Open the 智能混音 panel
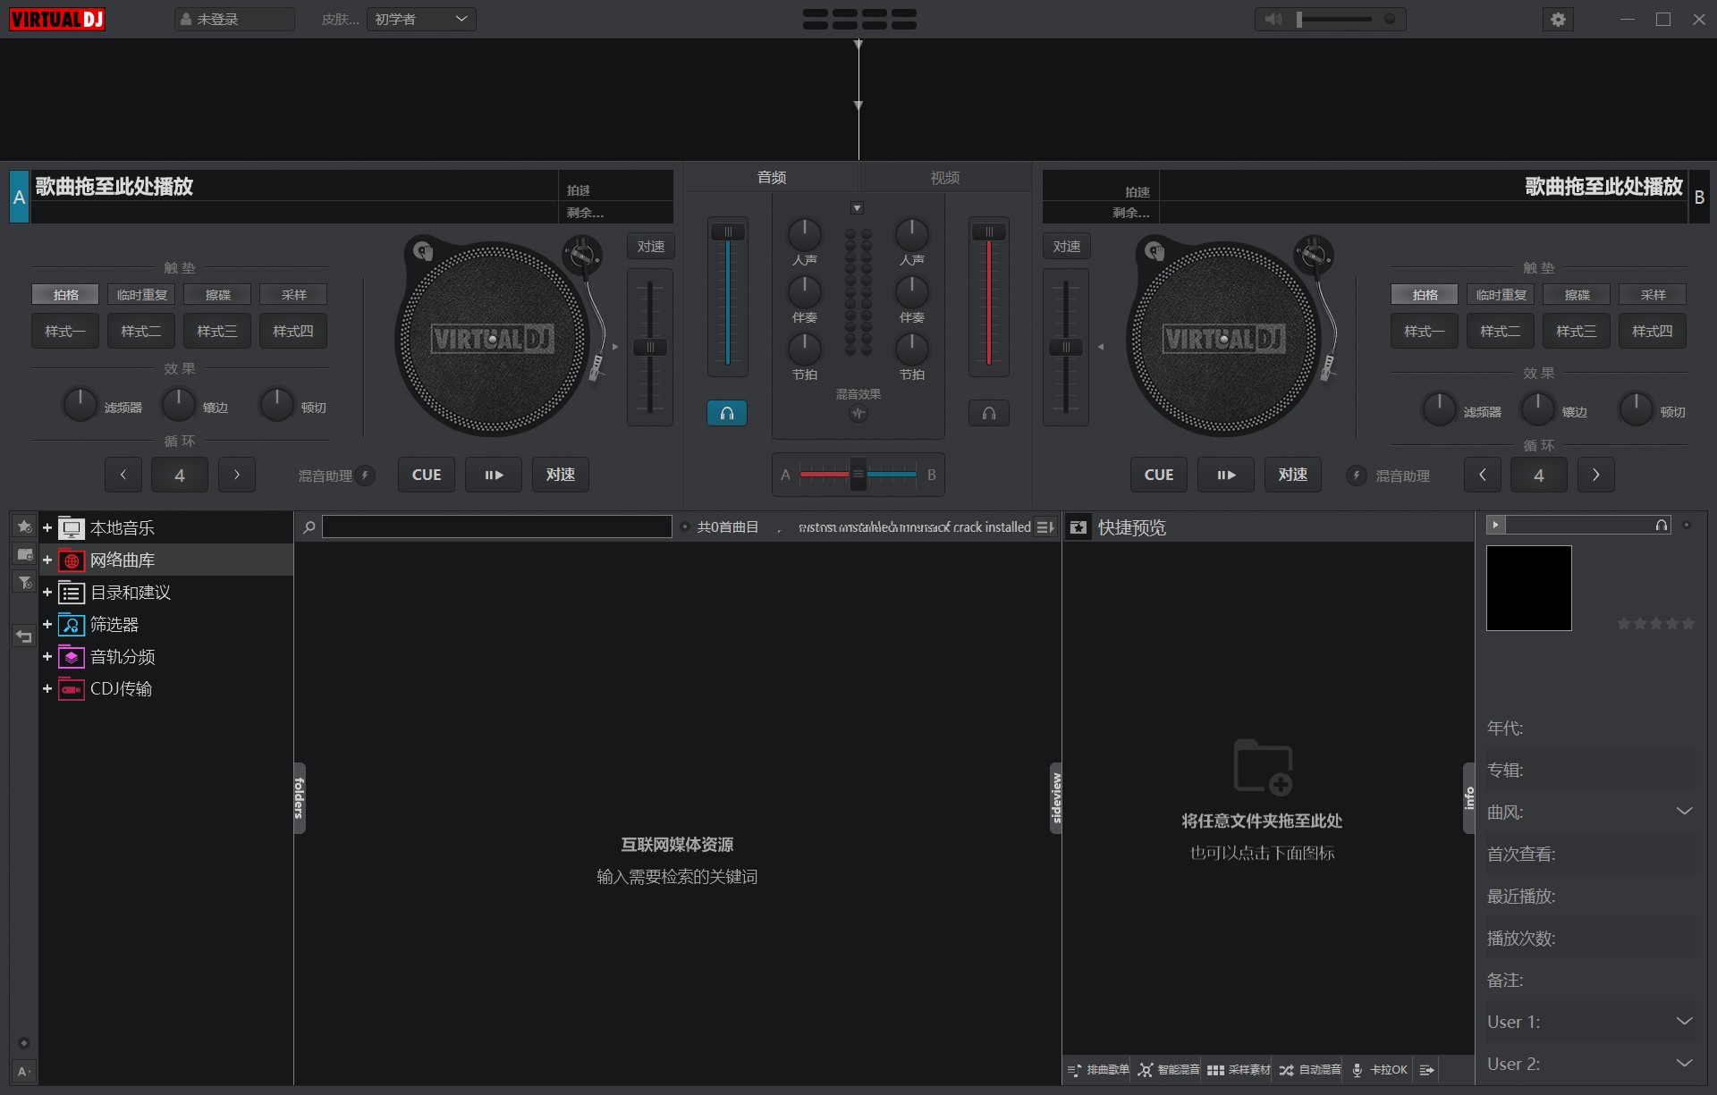Viewport: 1717px width, 1095px height. (x=1169, y=1070)
